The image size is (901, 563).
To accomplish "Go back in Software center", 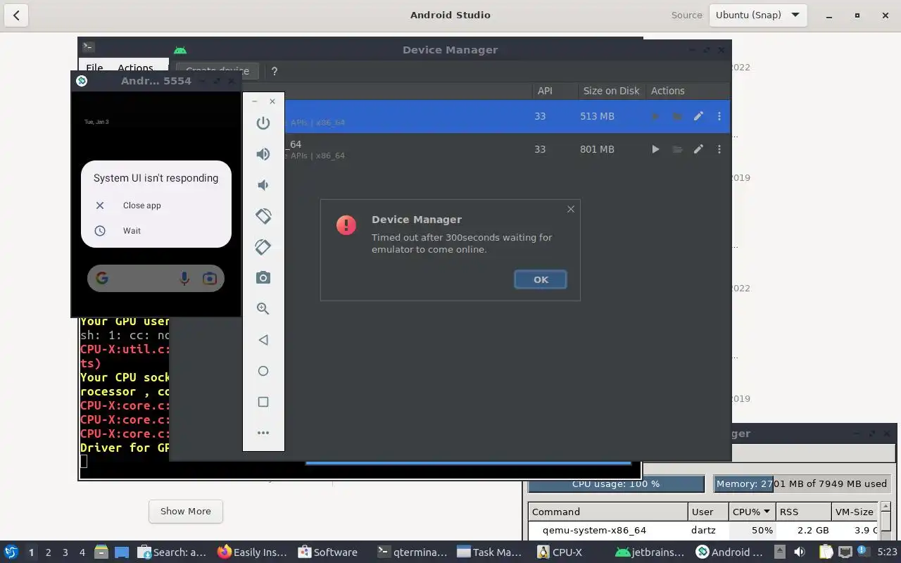I will click(x=16, y=15).
